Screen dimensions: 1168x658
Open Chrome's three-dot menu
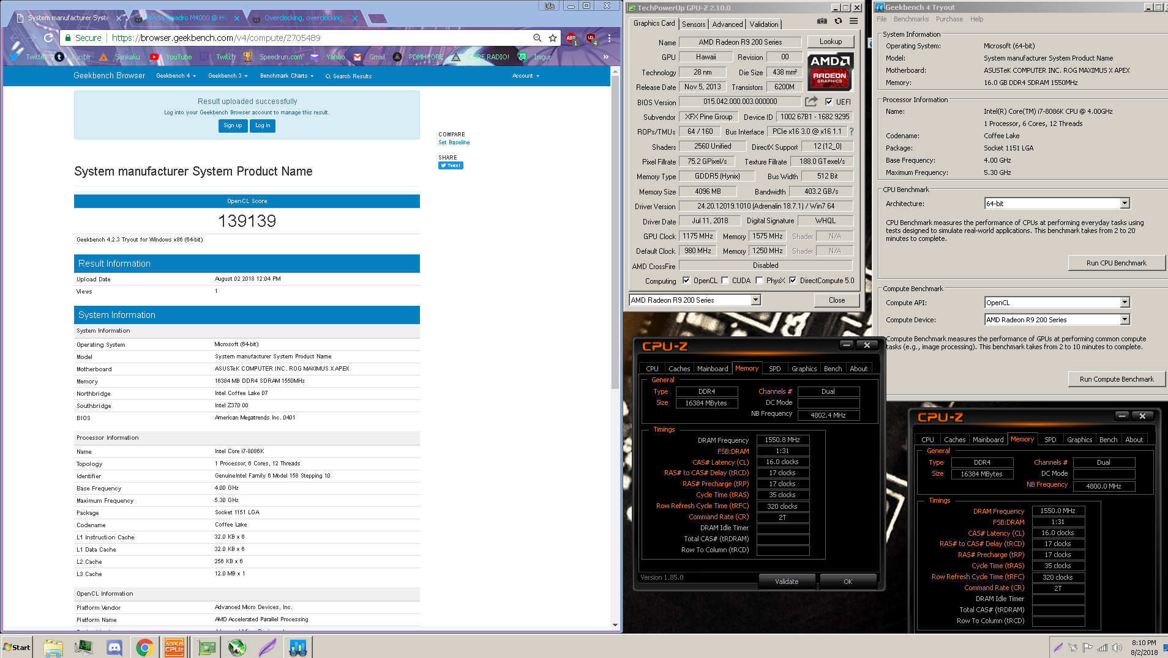click(x=609, y=38)
